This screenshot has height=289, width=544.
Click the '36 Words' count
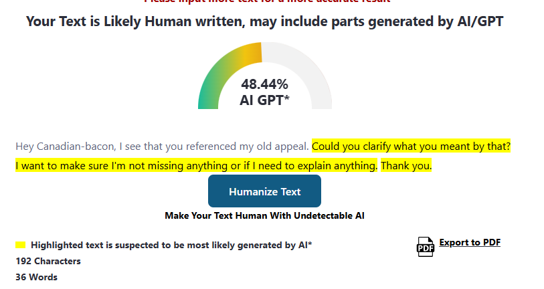pos(36,277)
